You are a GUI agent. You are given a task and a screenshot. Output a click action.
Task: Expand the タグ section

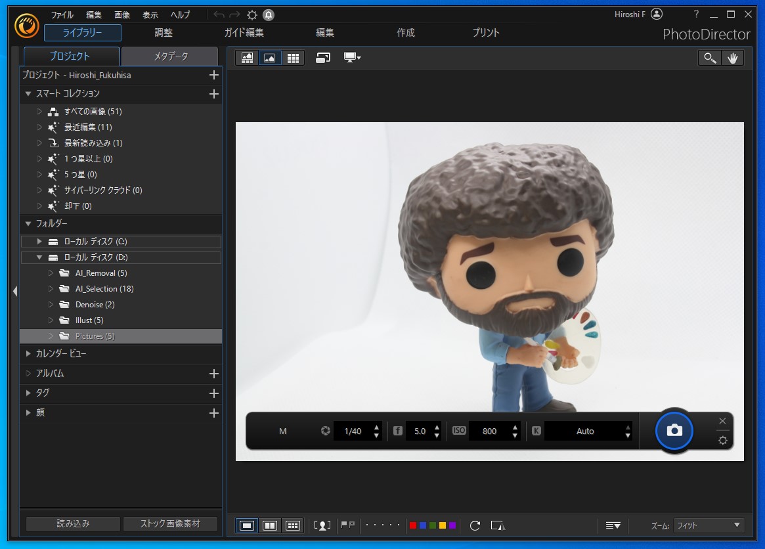28,393
